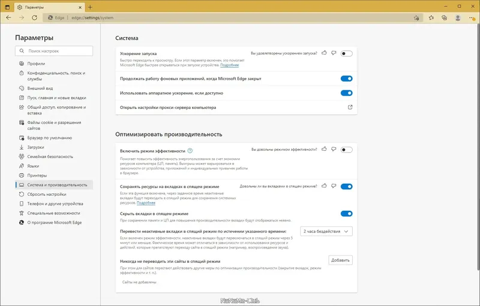480x306 pixels.
Task: Open Телефон и другие устройства section
Action: 54,204
